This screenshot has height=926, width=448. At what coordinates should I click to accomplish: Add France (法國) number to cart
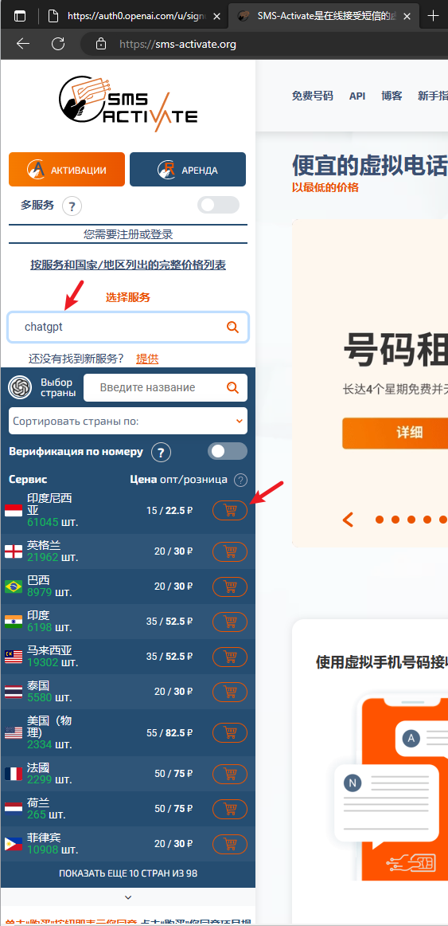230,774
